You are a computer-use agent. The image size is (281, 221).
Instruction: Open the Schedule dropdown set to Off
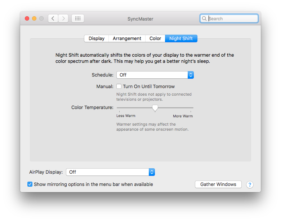pyautogui.click(x=155, y=75)
